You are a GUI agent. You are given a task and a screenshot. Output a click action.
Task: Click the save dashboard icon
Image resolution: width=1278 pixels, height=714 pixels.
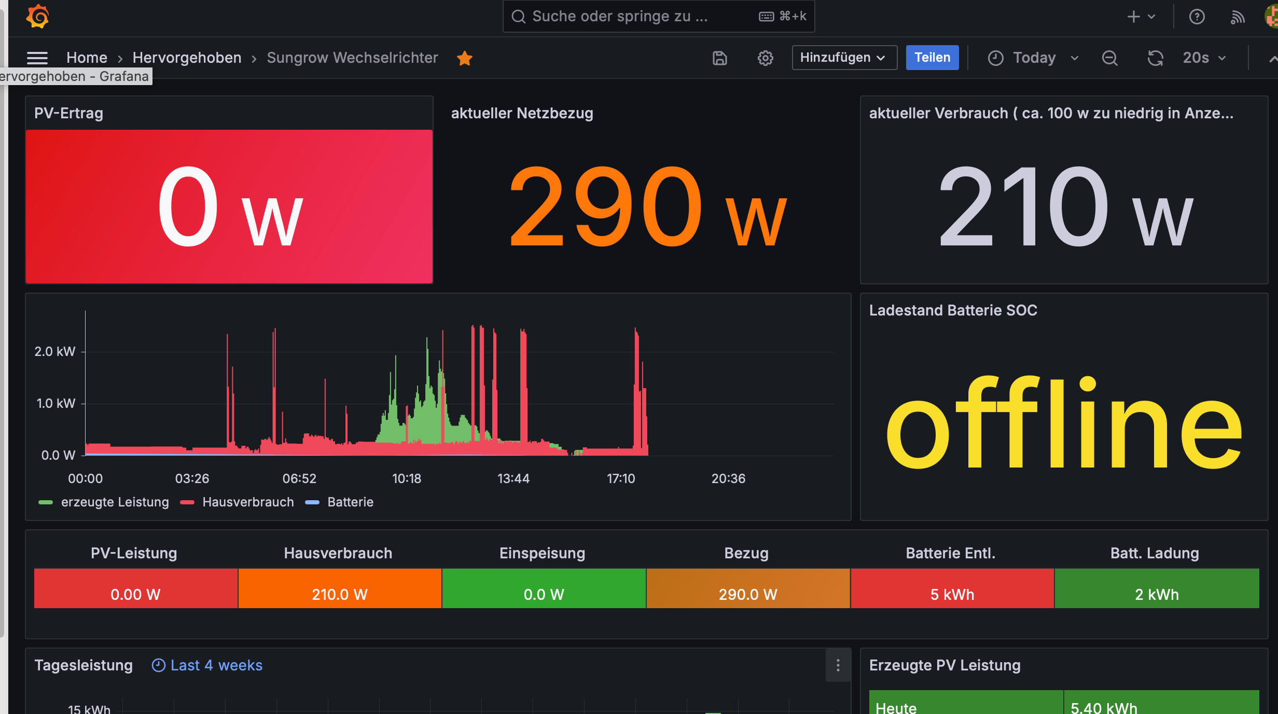point(719,58)
